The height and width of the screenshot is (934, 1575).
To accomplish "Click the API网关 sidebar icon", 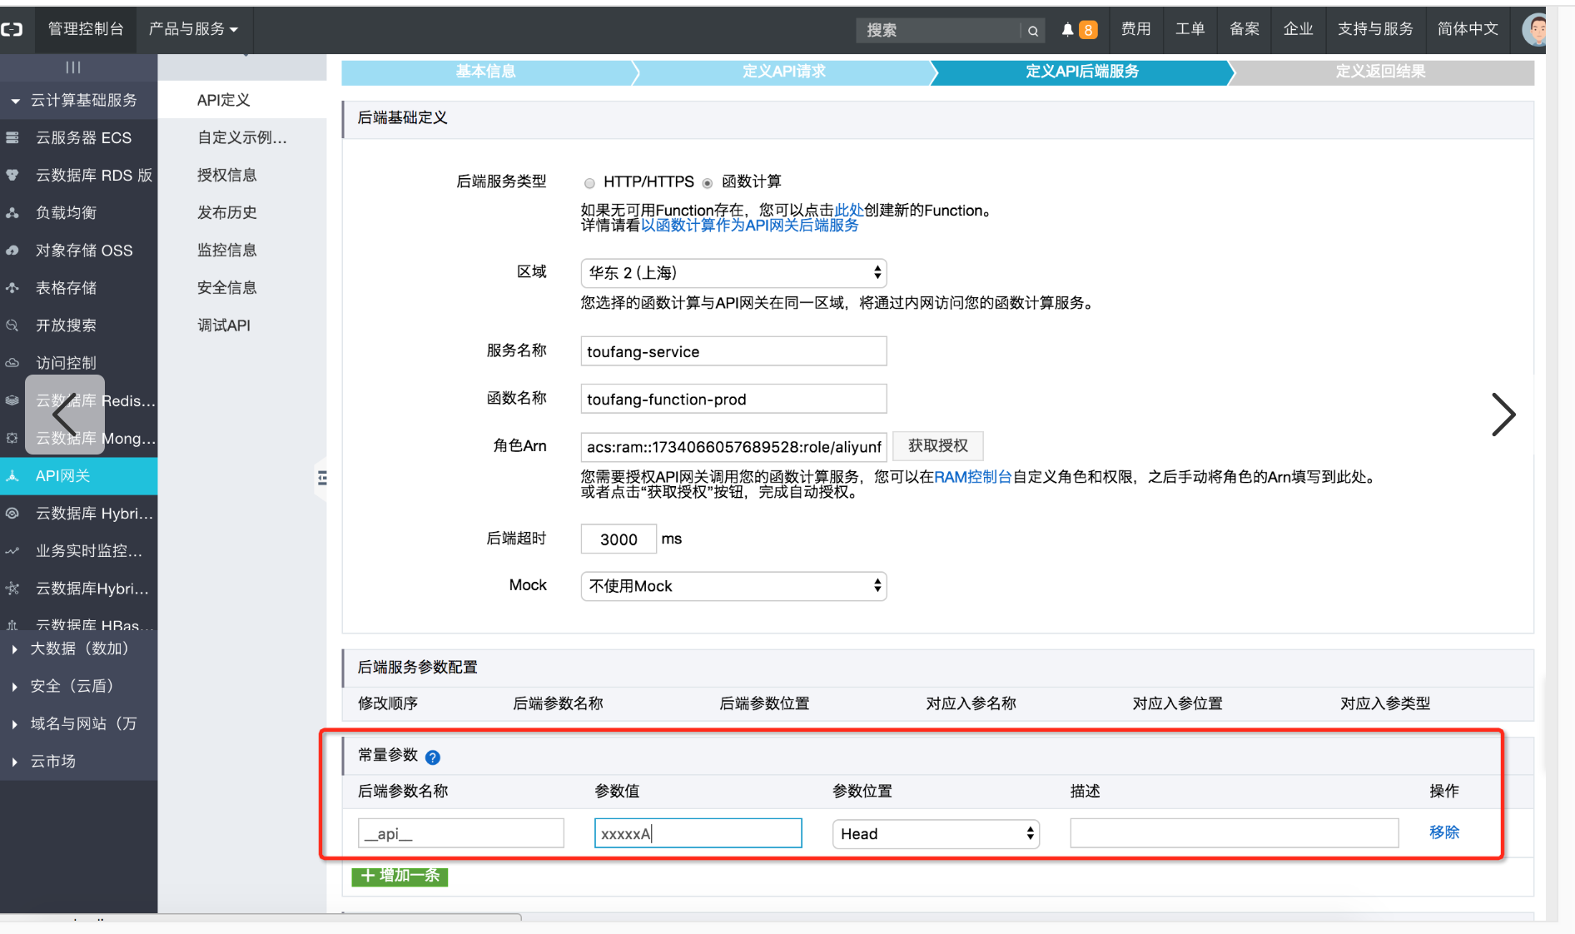I will (12, 476).
